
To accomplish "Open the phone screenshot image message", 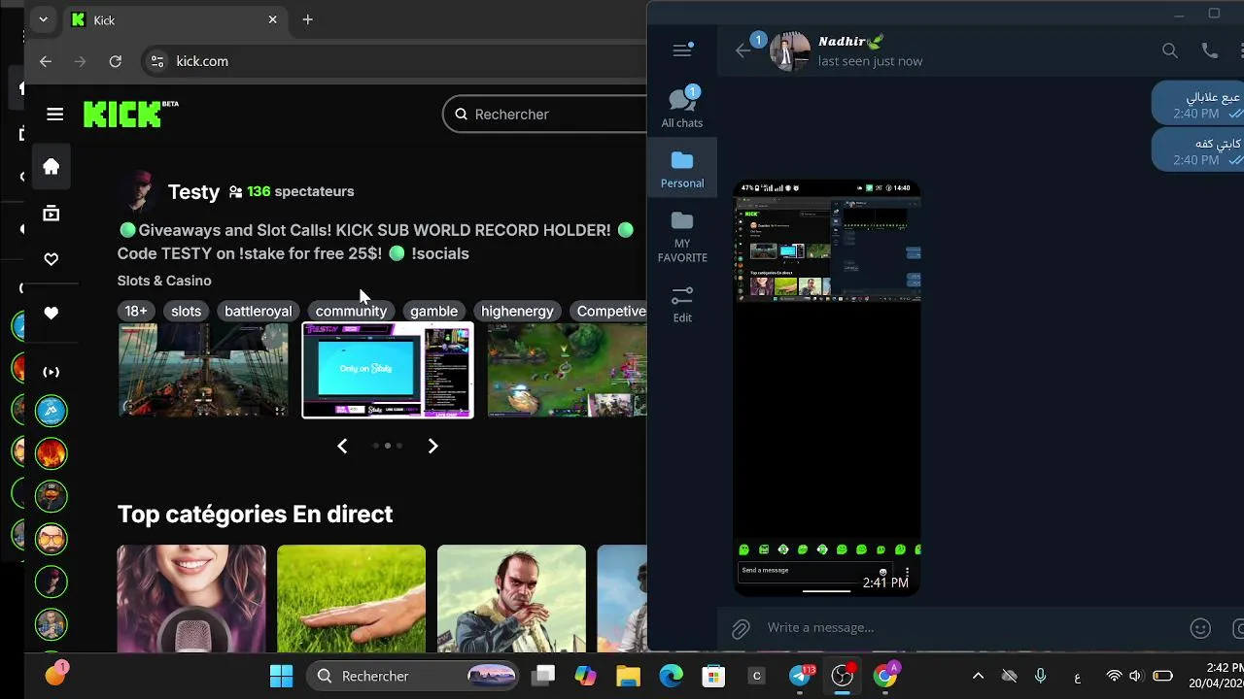I will pyautogui.click(x=827, y=387).
